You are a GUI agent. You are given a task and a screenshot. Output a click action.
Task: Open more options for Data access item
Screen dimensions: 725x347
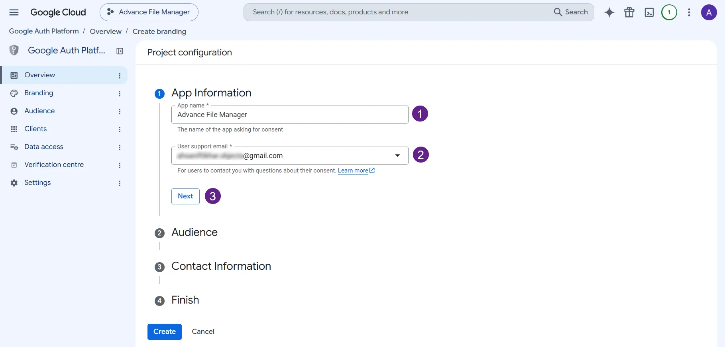coord(120,147)
